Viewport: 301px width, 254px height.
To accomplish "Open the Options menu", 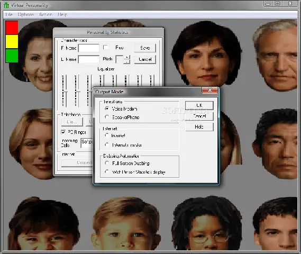I will tap(26, 14).
